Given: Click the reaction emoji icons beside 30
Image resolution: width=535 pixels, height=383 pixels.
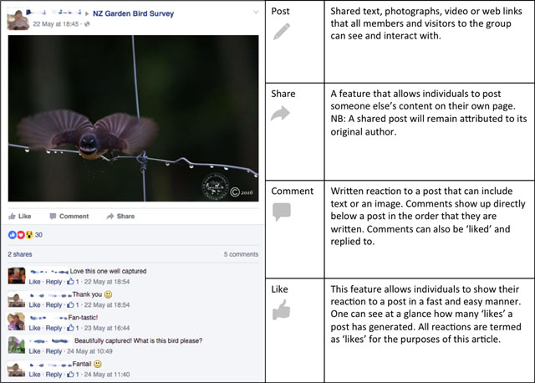Looking at the screenshot, I should (20, 235).
